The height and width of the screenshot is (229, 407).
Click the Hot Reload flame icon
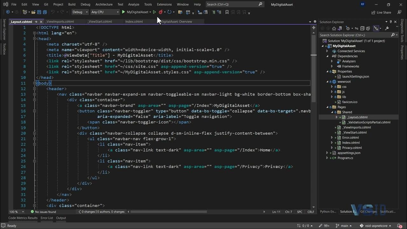coord(161,12)
